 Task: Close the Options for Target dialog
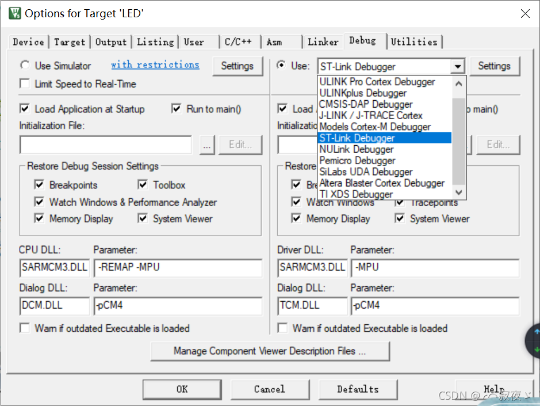point(525,13)
